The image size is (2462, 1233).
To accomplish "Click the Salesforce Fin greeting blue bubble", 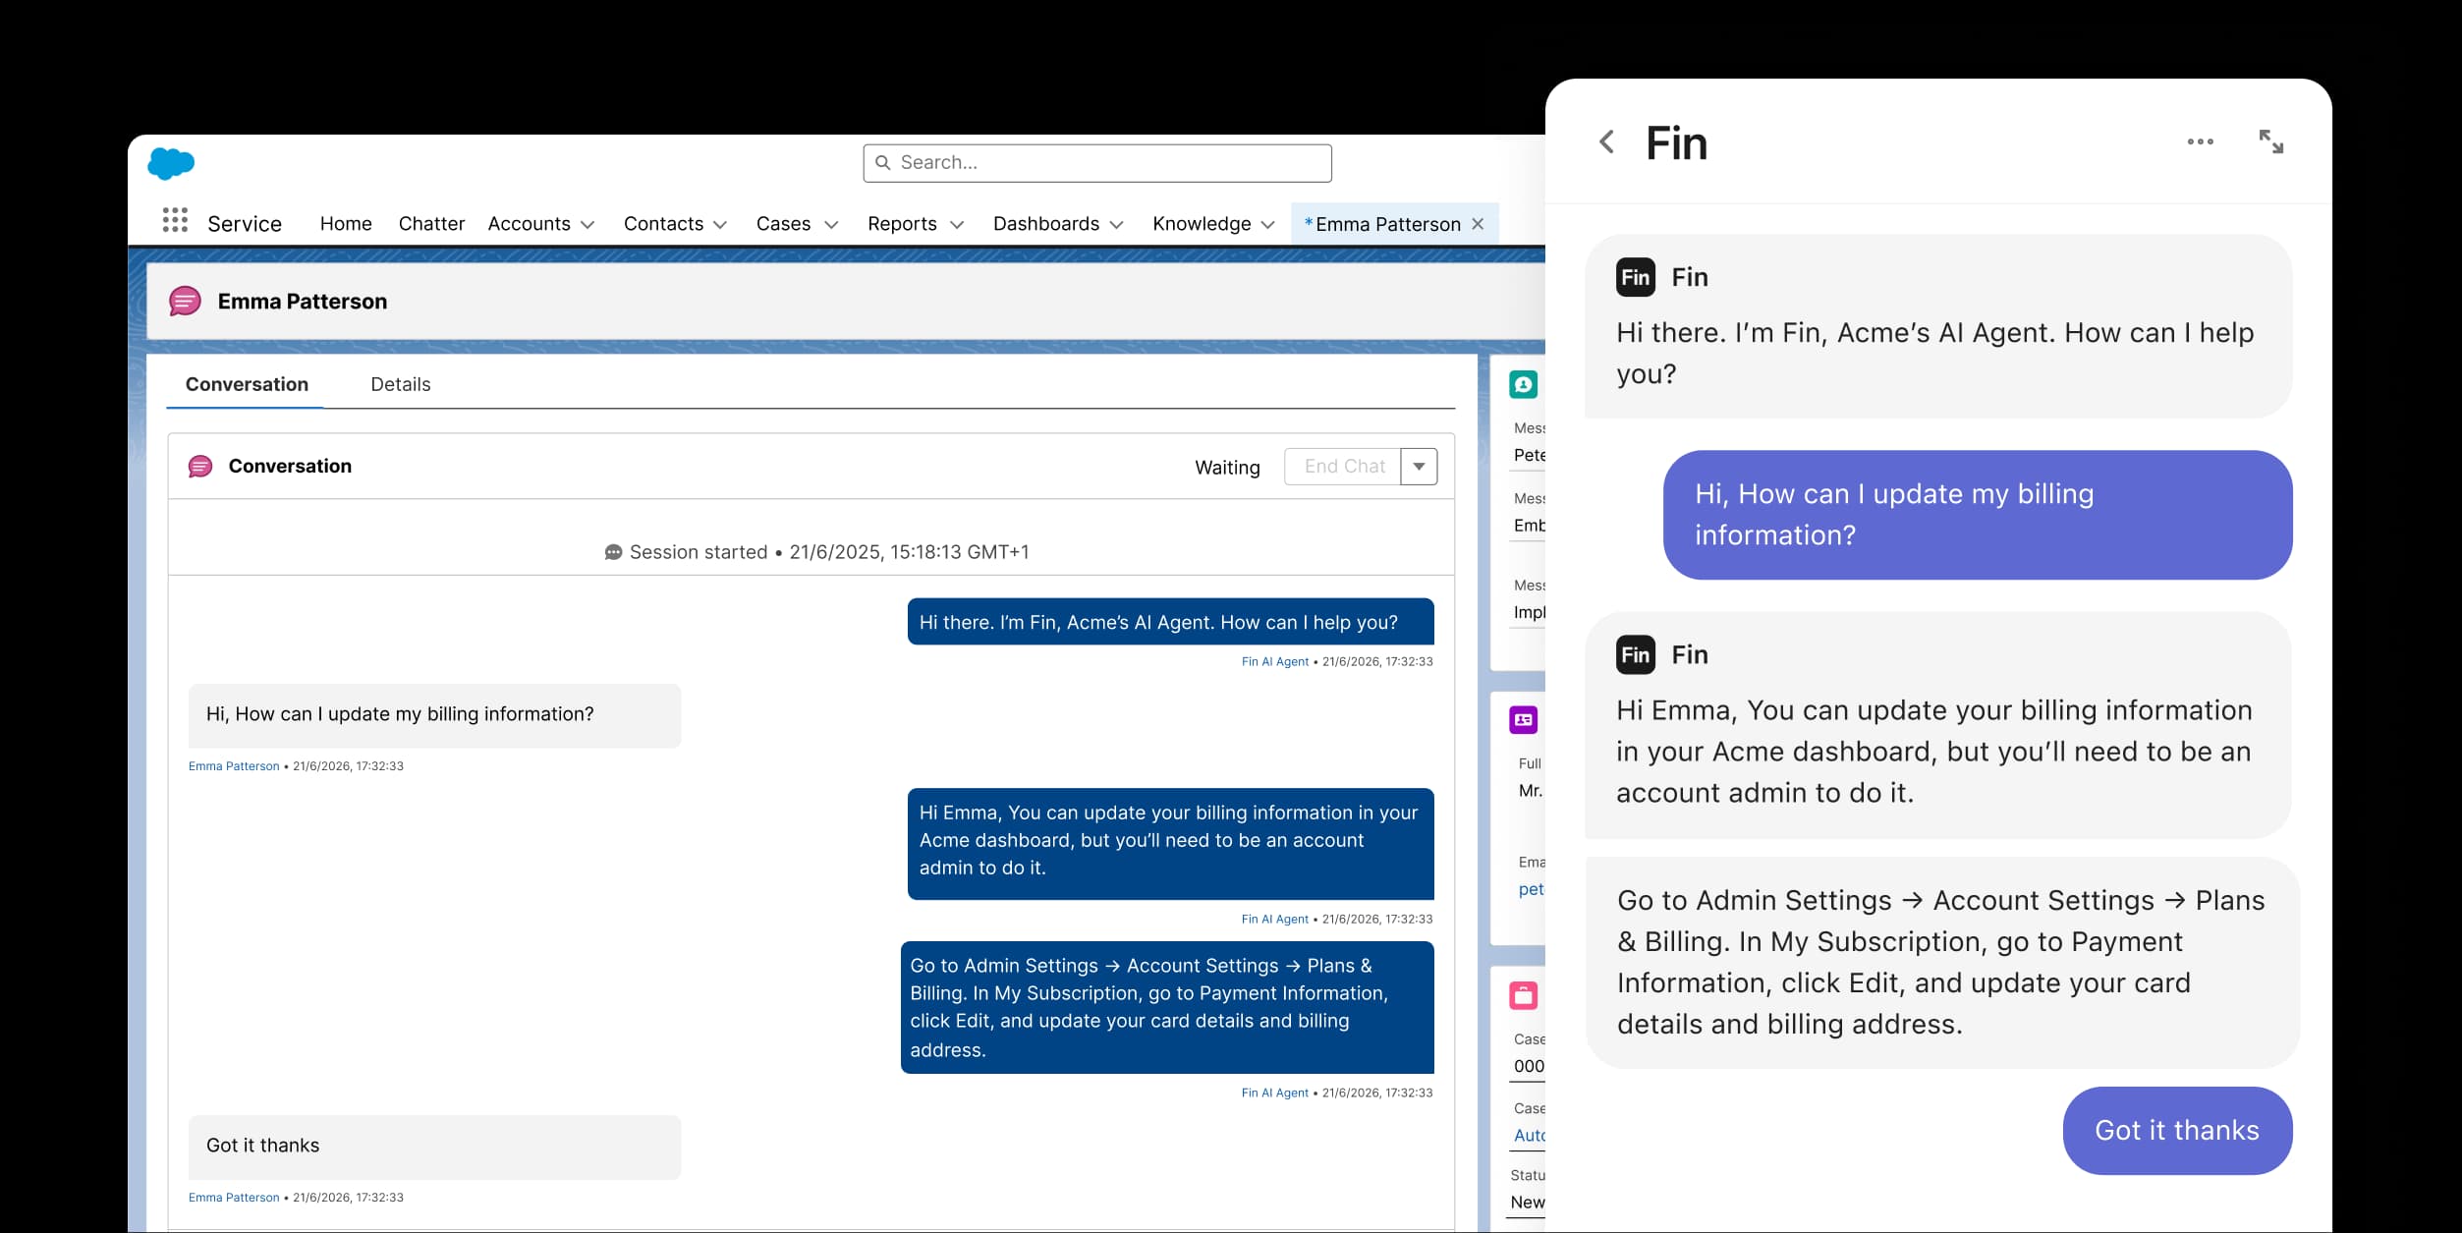I will pos(1170,622).
